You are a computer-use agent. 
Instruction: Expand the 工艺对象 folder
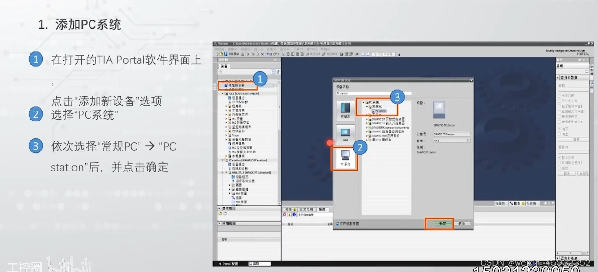pos(226,110)
